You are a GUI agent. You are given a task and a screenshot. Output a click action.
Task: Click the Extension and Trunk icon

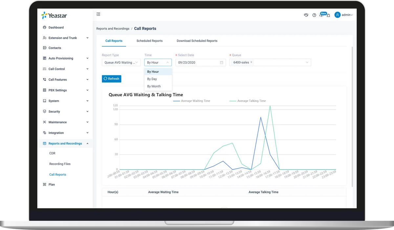[x=45, y=38]
